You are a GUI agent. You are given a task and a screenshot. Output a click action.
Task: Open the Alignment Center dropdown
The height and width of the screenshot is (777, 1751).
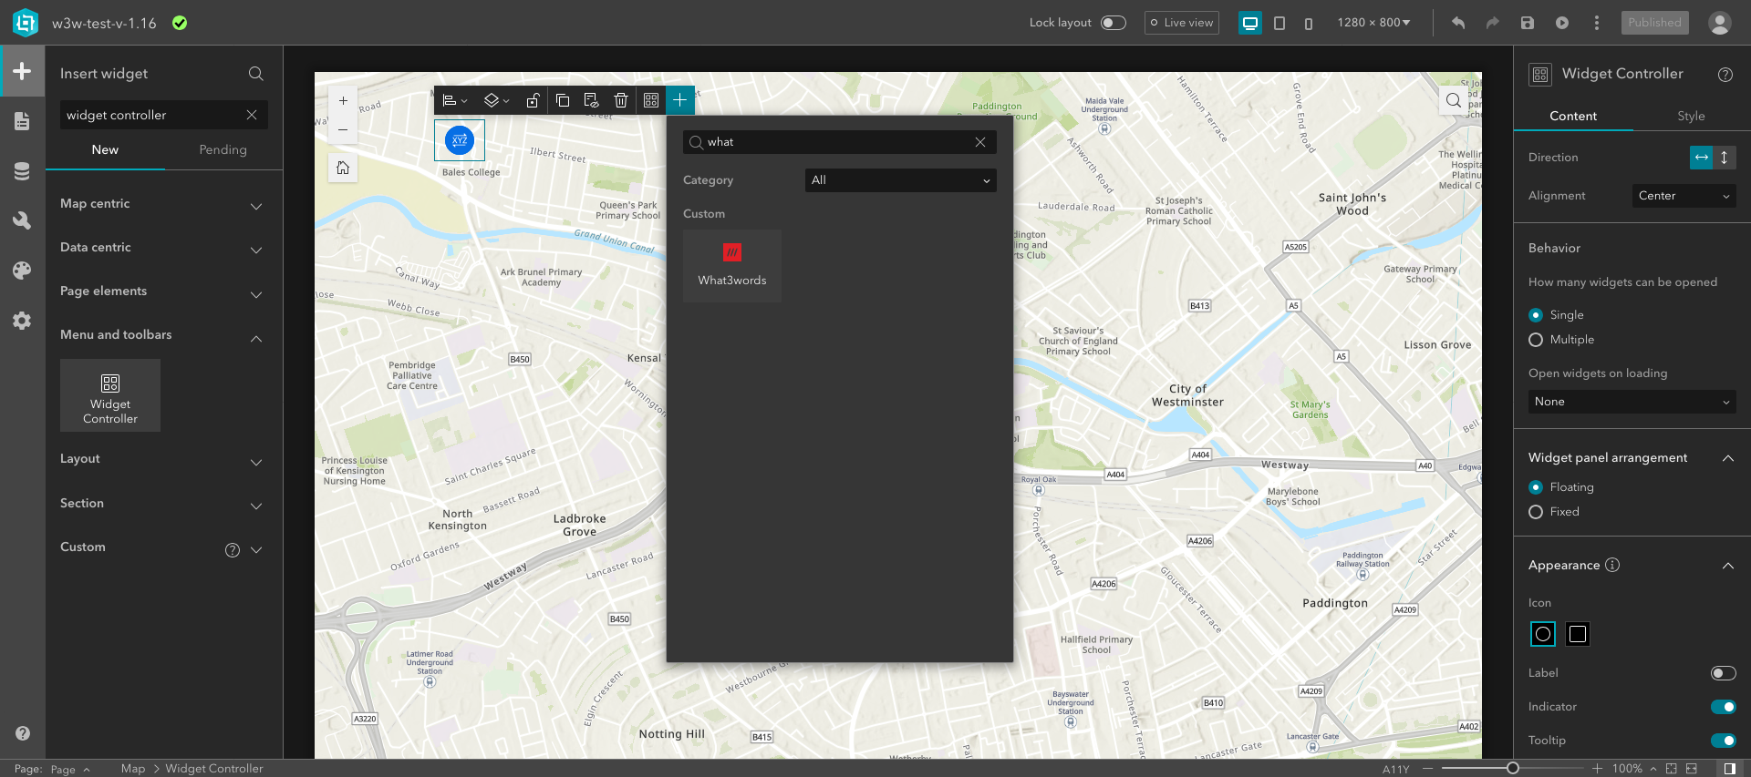click(x=1684, y=196)
